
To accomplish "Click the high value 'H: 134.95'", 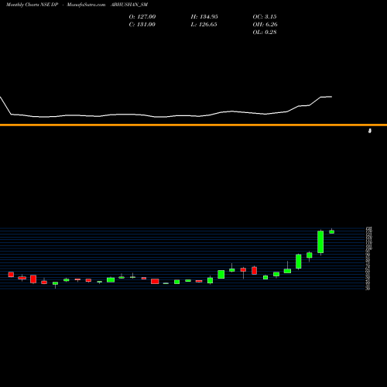I will click(204, 16).
